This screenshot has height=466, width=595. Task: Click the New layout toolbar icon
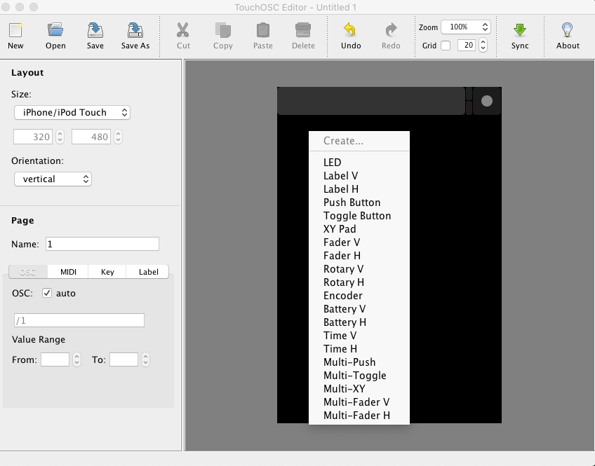pyautogui.click(x=15, y=30)
